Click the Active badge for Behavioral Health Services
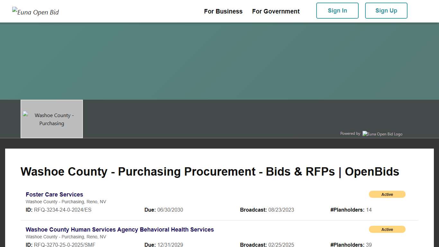Screen dimensions: 439x247 pyautogui.click(x=387, y=229)
